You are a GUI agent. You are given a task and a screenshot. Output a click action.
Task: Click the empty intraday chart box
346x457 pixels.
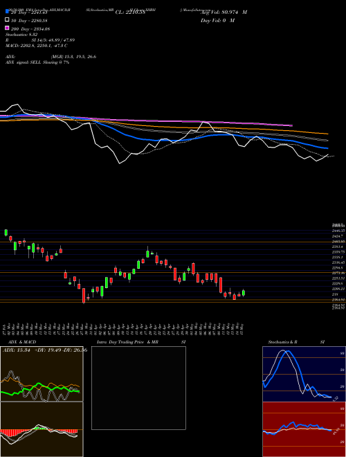point(138,388)
